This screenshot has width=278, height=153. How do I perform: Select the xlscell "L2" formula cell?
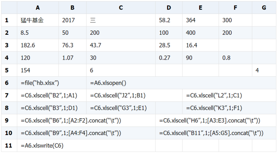click(229, 95)
